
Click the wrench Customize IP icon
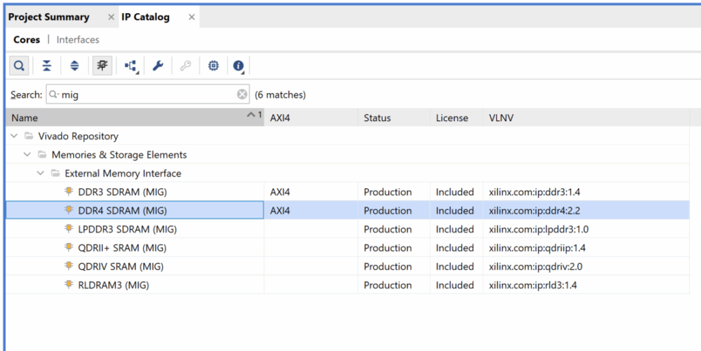coord(157,66)
